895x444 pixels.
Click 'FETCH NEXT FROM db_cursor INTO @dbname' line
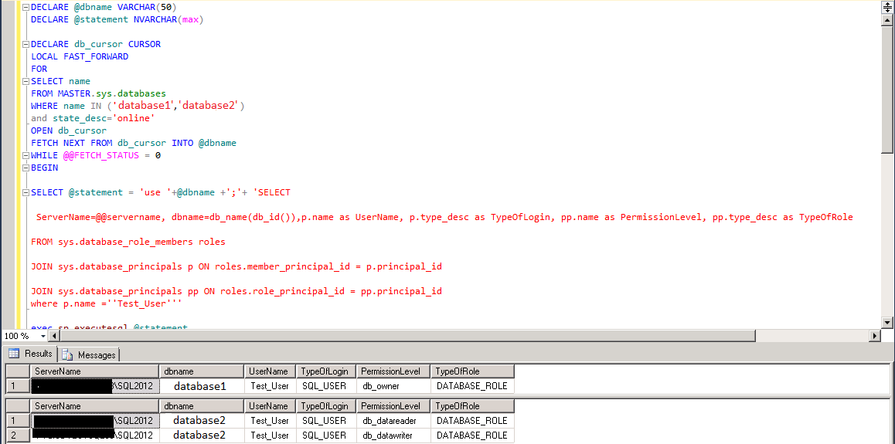[134, 143]
